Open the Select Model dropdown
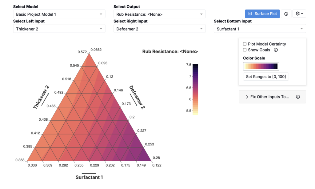The image size is (315, 189). coord(59,14)
